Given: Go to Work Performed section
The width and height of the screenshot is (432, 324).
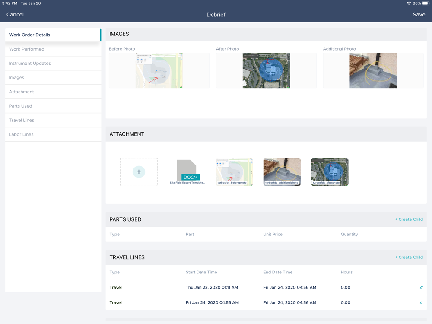Looking at the screenshot, I should pyautogui.click(x=53, y=49).
